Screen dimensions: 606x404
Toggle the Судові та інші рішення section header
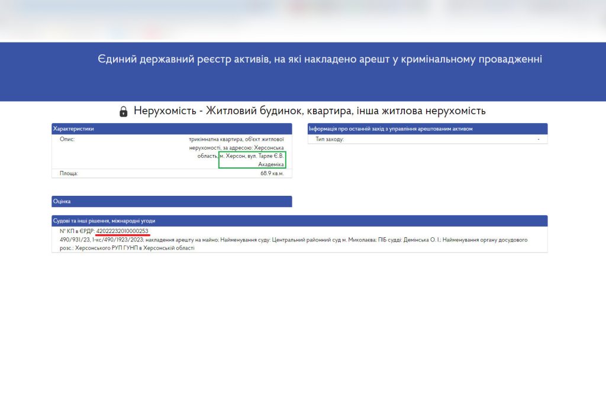tap(299, 221)
